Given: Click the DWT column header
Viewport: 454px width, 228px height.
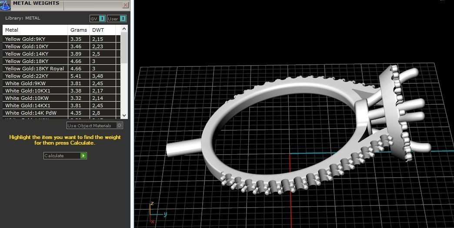Looking at the screenshot, I should click(x=103, y=30).
